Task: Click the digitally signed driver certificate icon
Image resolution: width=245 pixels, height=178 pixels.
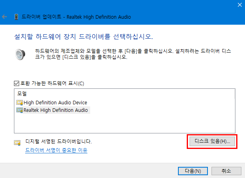Action: click(17, 143)
